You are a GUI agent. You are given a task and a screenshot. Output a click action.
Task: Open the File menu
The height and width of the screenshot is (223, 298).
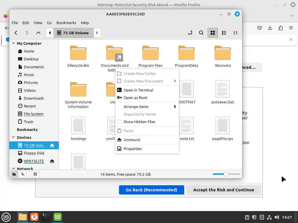coord(15,23)
